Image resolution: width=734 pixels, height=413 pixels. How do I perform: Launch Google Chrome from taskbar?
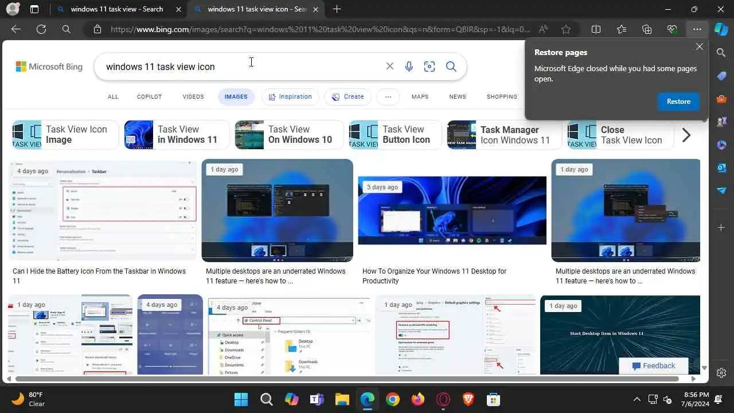393,399
